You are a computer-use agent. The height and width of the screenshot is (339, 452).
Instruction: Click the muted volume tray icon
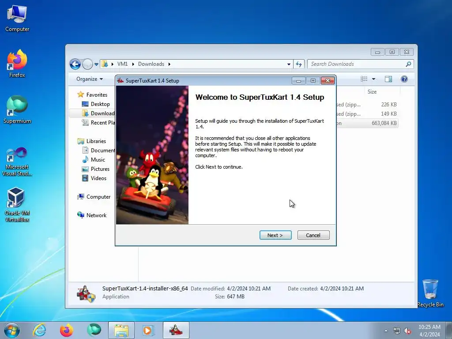(x=407, y=331)
